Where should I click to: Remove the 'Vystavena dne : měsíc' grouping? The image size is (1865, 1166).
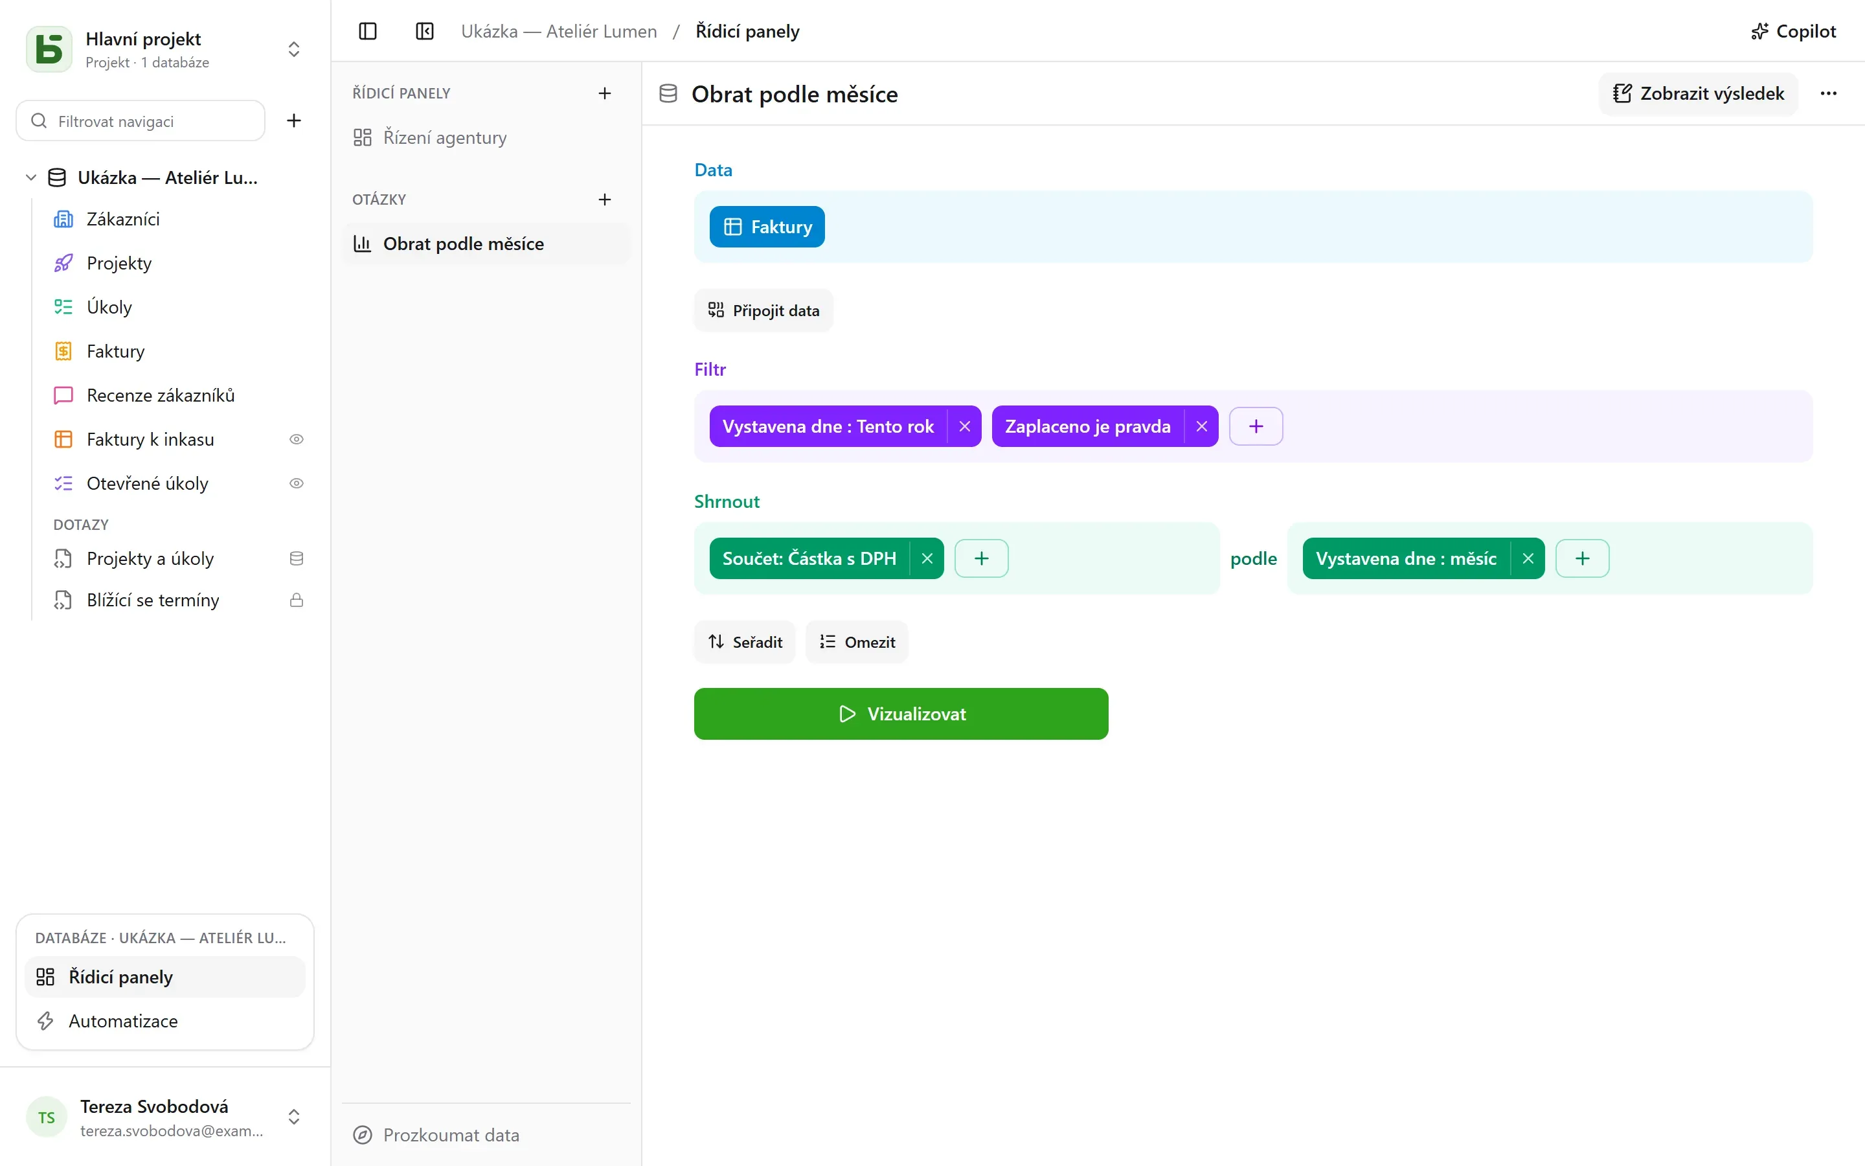[x=1528, y=558]
